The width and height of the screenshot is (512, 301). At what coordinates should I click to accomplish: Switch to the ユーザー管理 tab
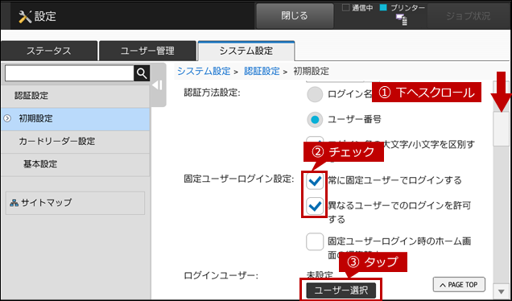coord(147,51)
